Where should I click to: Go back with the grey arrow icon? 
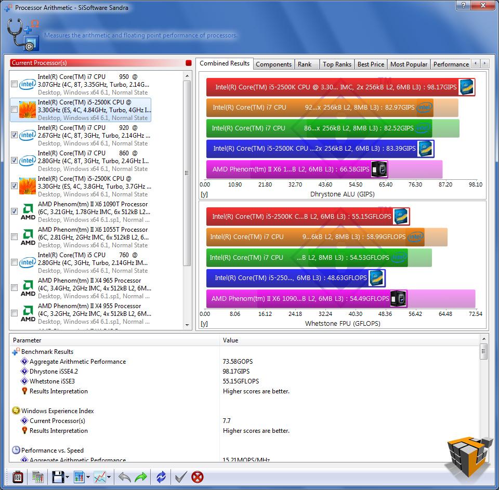[124, 477]
